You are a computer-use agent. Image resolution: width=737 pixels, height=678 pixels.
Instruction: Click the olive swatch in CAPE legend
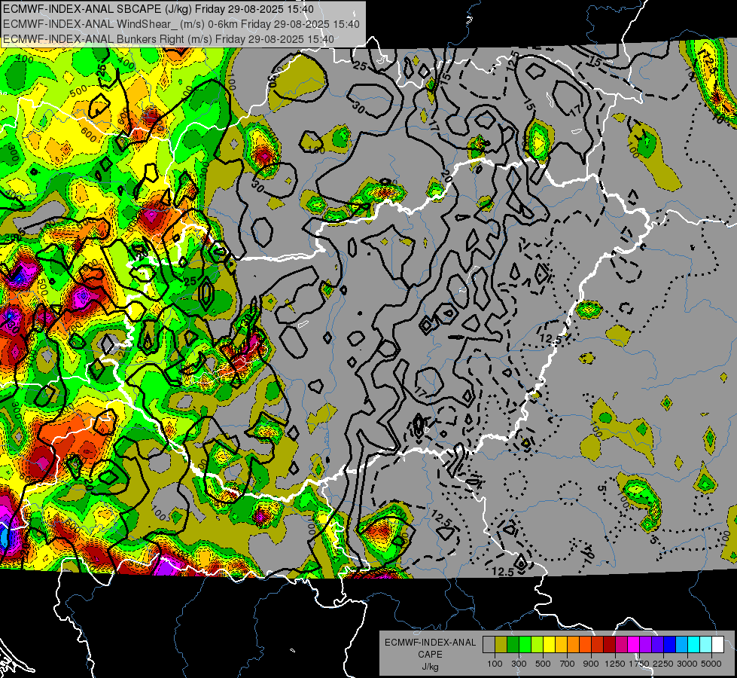pos(501,645)
